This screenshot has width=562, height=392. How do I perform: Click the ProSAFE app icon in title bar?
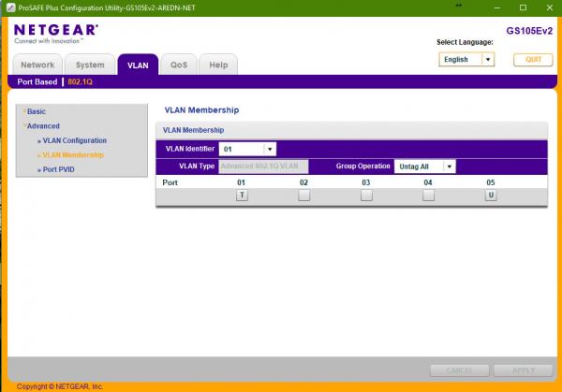(x=10, y=7)
